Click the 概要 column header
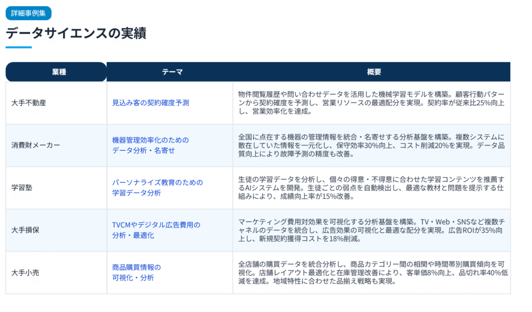Screen dimensions: 532x312 click(371, 72)
